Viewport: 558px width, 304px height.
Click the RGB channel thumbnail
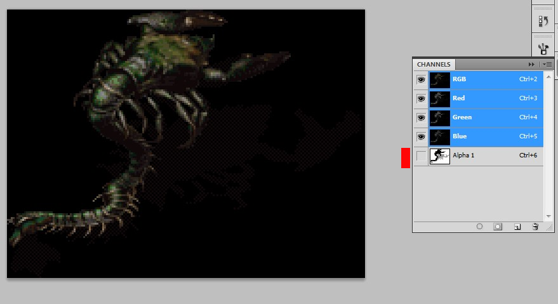(x=439, y=80)
